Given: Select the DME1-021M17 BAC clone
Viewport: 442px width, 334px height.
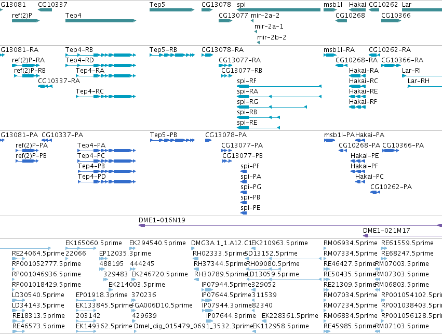Looking at the screenshot, I should coord(403,236).
